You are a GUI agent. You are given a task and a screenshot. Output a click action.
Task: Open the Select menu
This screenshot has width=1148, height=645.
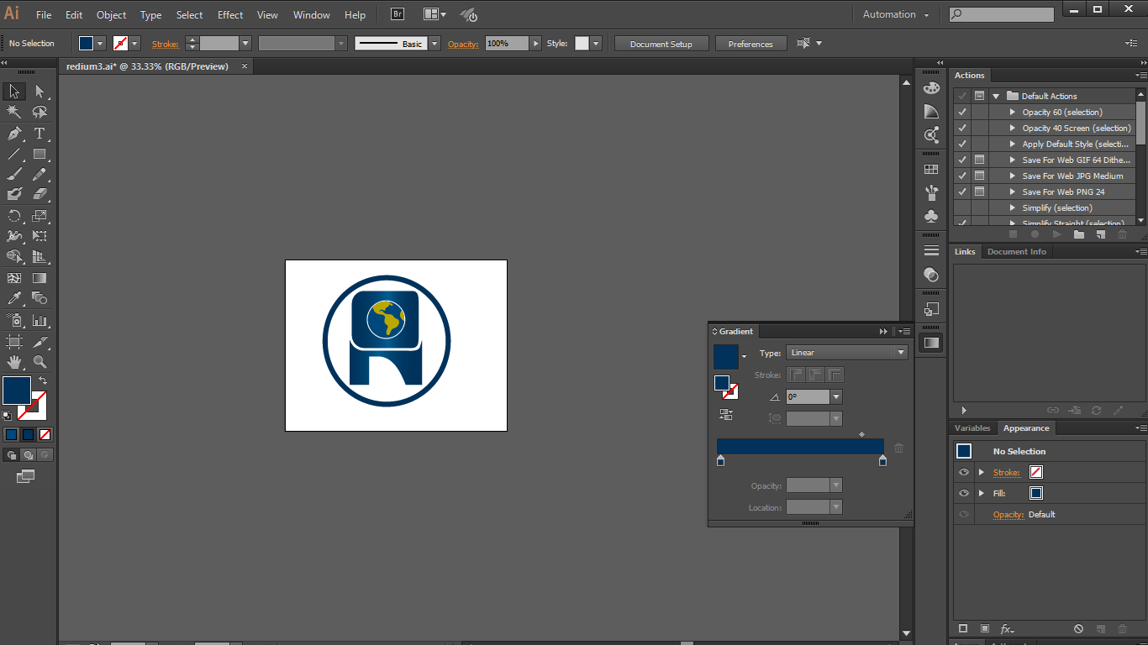tap(189, 15)
